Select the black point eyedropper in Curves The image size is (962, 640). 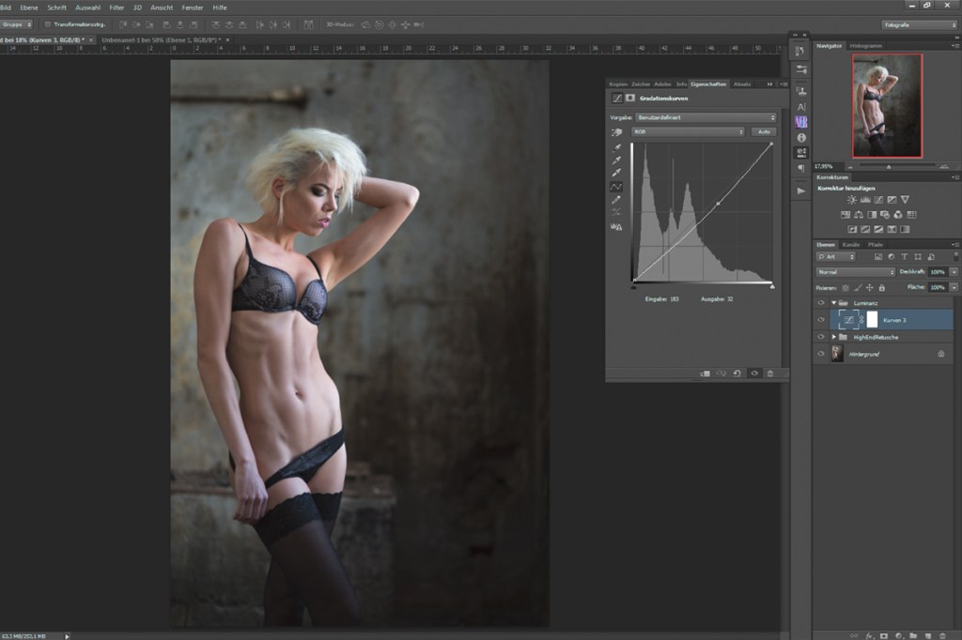pos(616,147)
